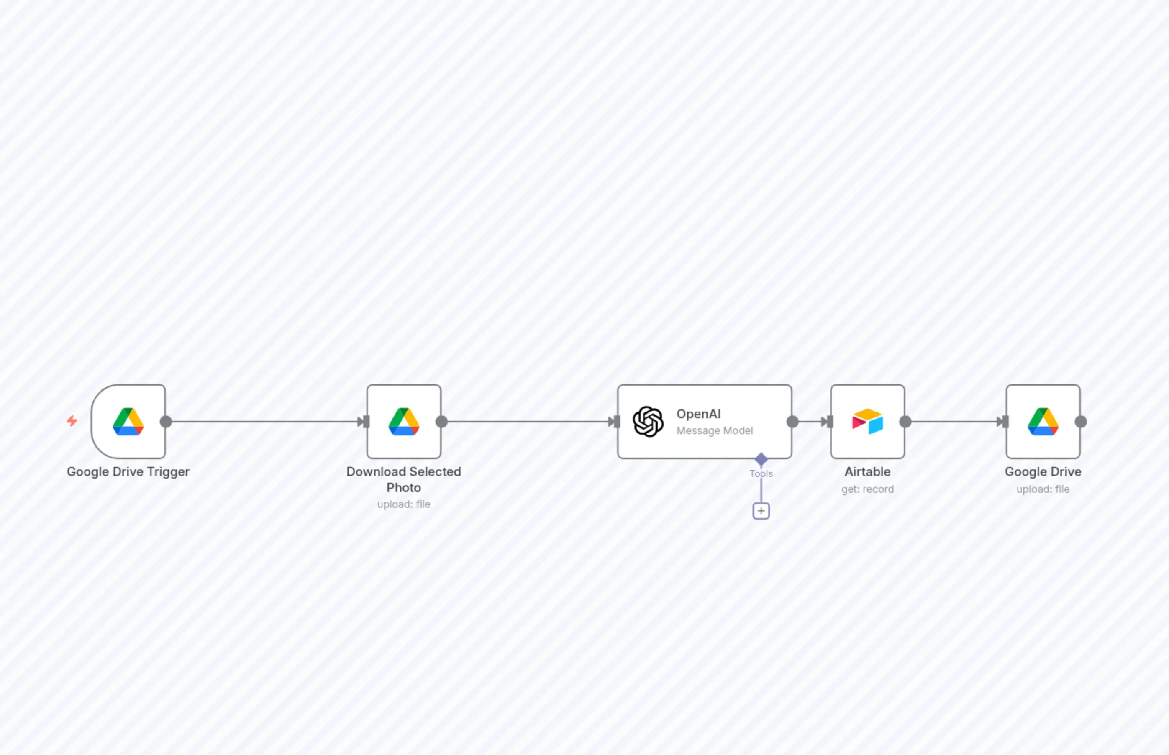The height and width of the screenshot is (755, 1169).
Task: Click the input arrow on the OpenAI node
Action: click(x=614, y=421)
